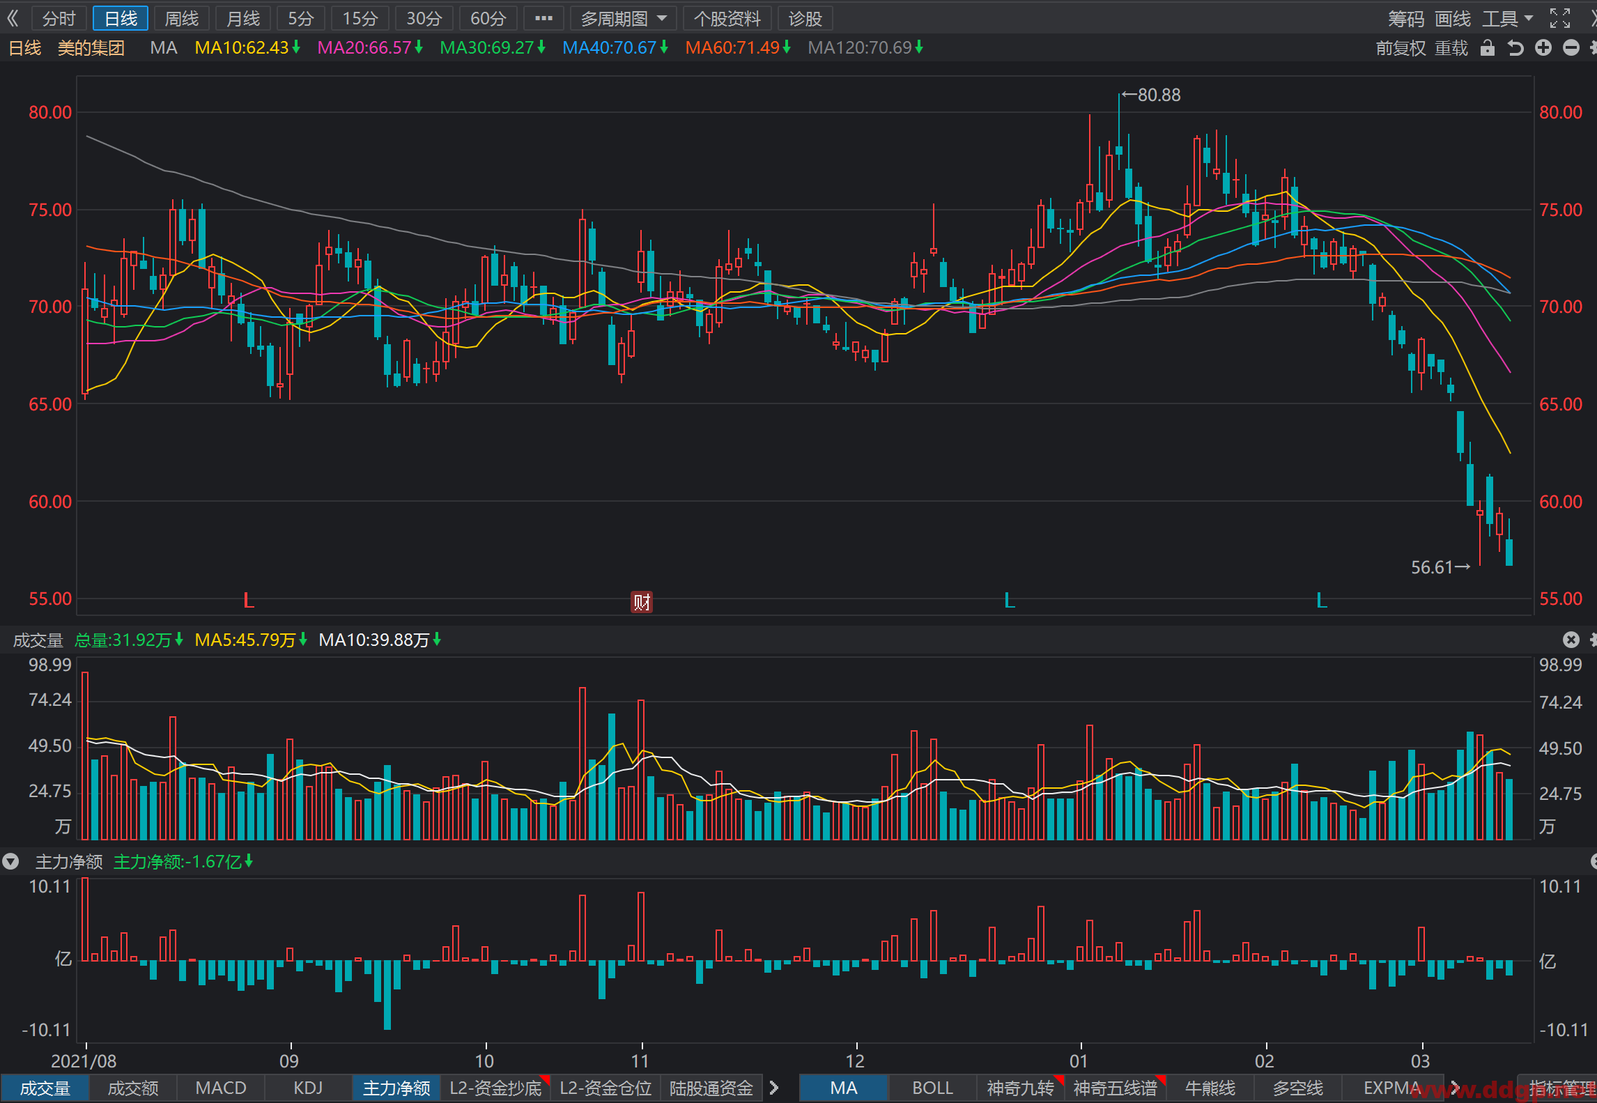The height and width of the screenshot is (1103, 1597).
Task: Zoom in with the plus icon
Action: pos(1543,47)
